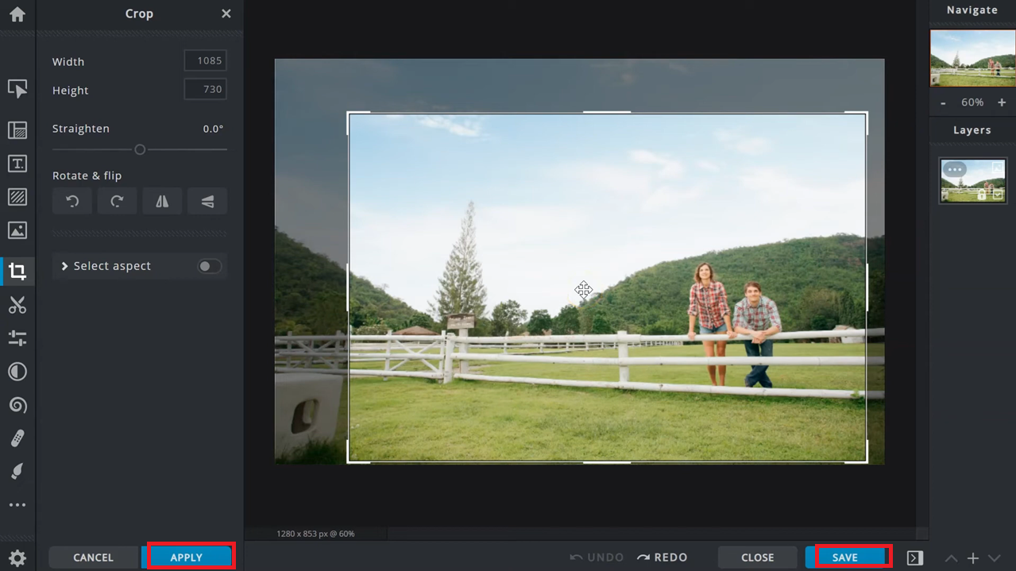Flip the image vertically
This screenshot has height=571, width=1016.
(207, 201)
